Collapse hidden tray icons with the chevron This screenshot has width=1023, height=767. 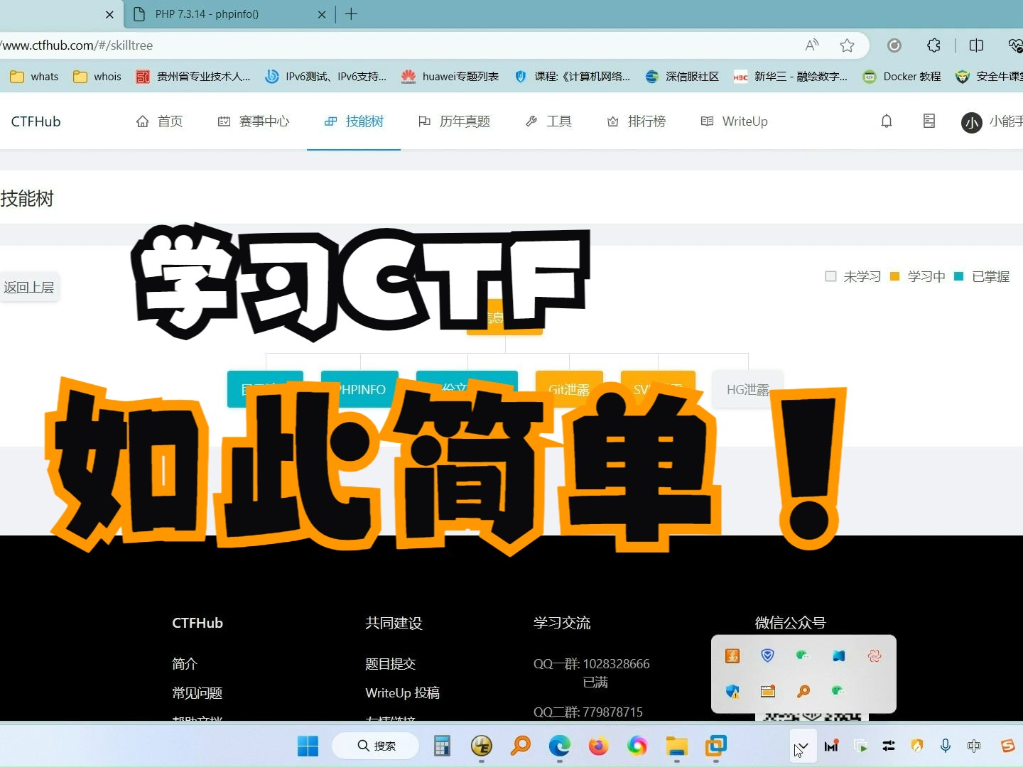pos(803,746)
